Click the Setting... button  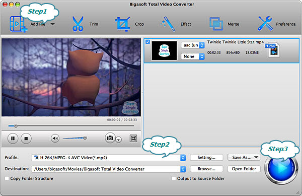[206, 158]
